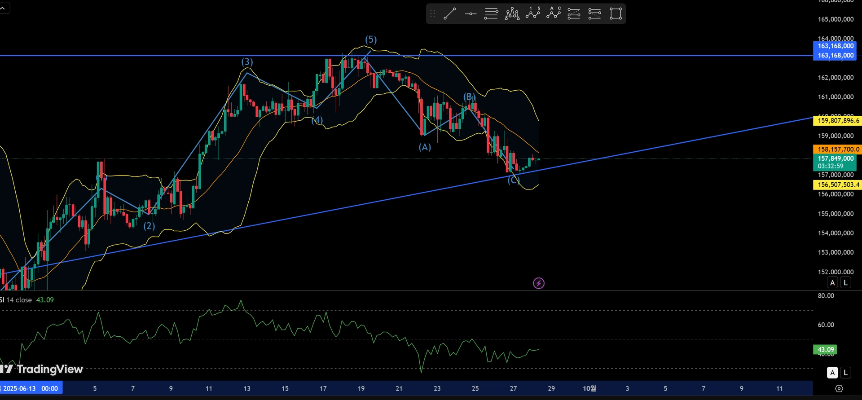
Task: Select the Rectangle drawing tool
Action: [x=616, y=14]
